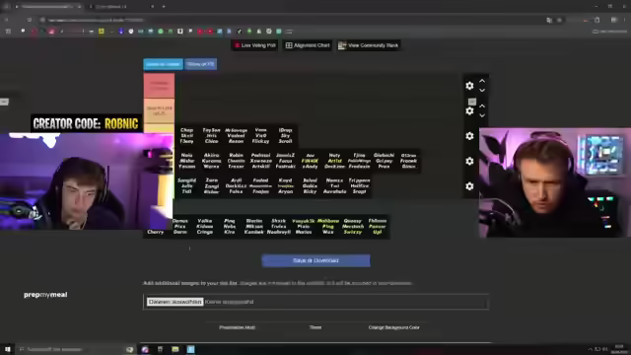Viewport: 631px width, 355px height.
Task: Open the round purple taskbar icon
Action: (x=145, y=349)
